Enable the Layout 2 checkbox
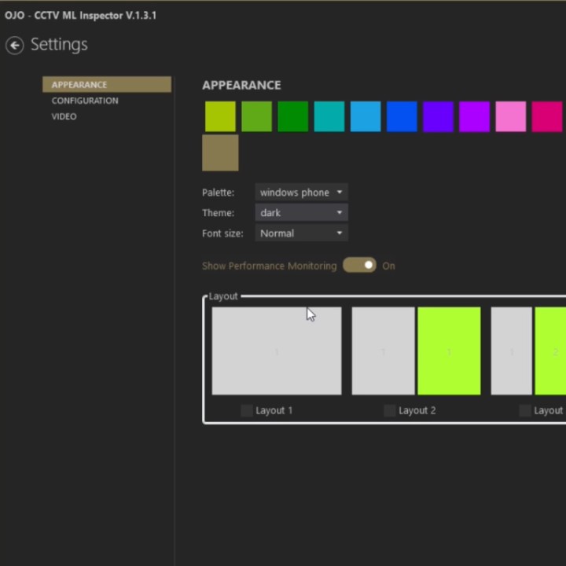Screen dimensions: 566x566 [389, 410]
